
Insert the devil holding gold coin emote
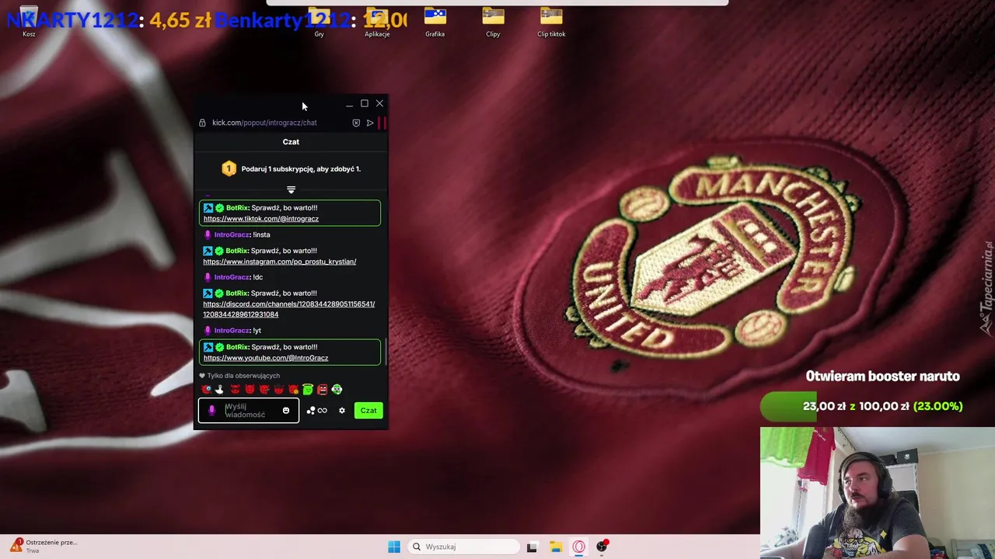click(x=293, y=389)
